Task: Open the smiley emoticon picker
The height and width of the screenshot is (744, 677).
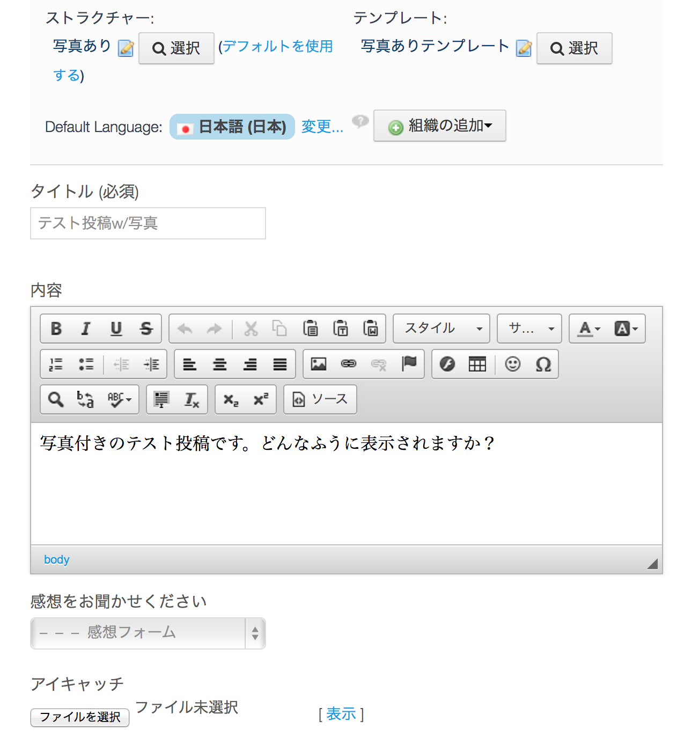Action: (513, 364)
